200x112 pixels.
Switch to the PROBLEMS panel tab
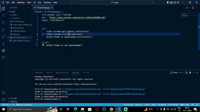coord(39,72)
